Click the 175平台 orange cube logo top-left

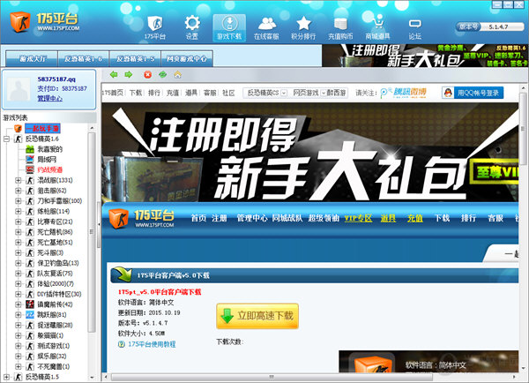pyautogui.click(x=20, y=21)
